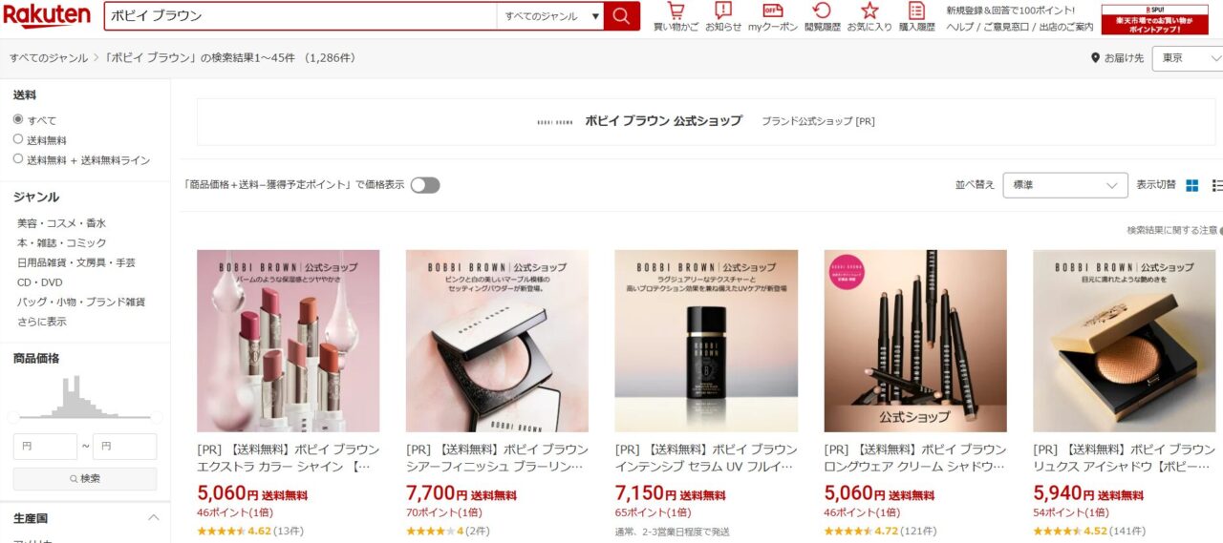Toggle price display including shipping and points
This screenshot has width=1223, height=543.
(x=425, y=185)
